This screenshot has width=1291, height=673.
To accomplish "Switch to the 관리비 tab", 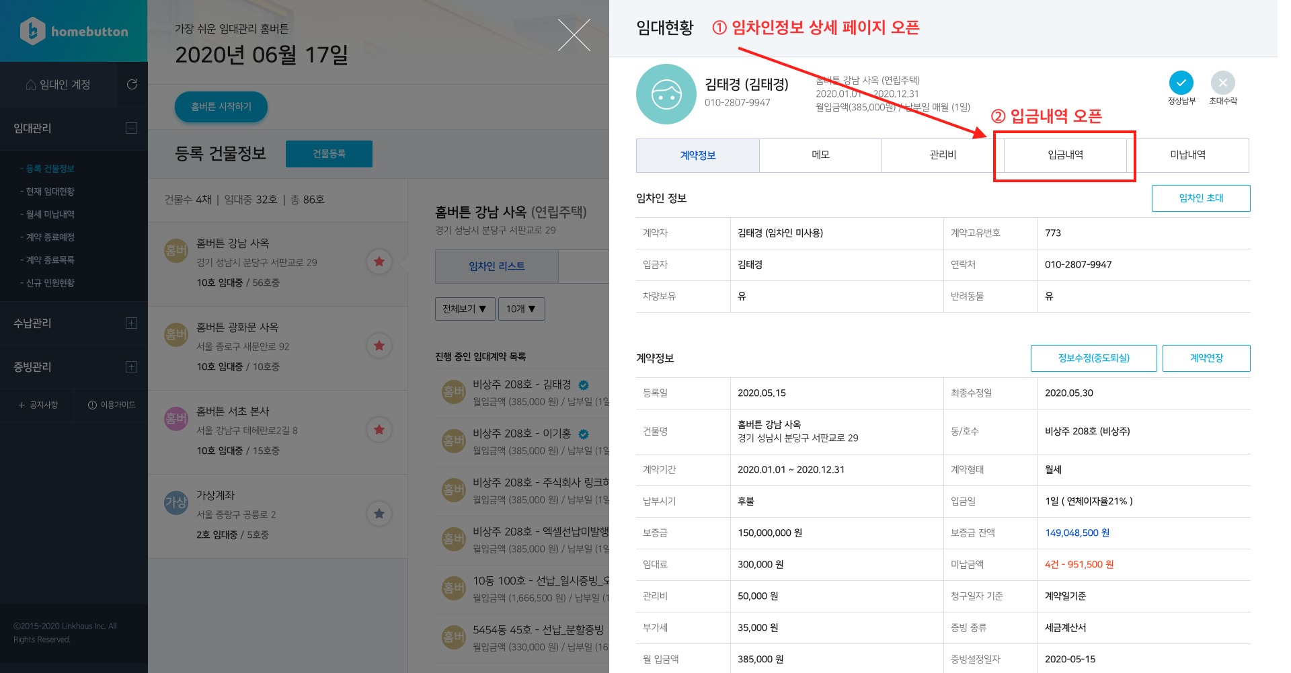I will pyautogui.click(x=943, y=155).
